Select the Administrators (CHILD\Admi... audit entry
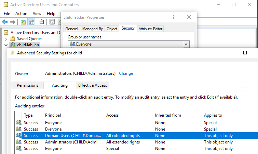The height and width of the screenshot is (154, 258). [x=136, y=142]
